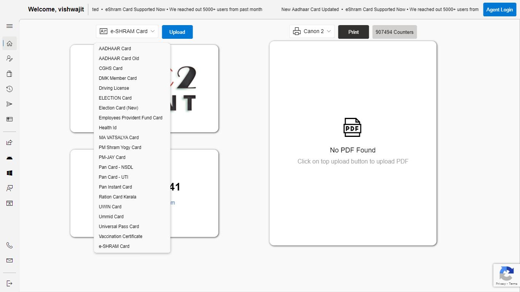This screenshot has width=520, height=292.
Task: Pick Universal Pass Card option
Action: pos(132,227)
